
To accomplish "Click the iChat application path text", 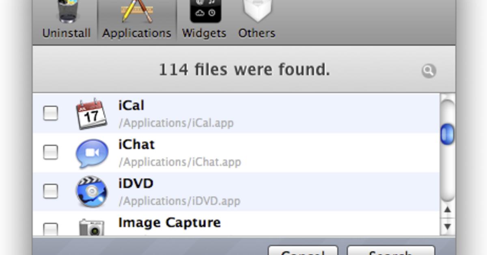I will point(180,162).
